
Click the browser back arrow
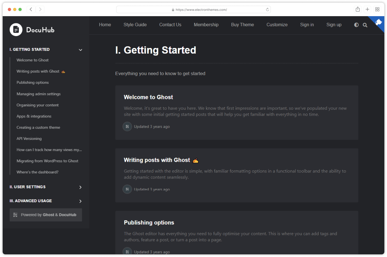pos(31,10)
